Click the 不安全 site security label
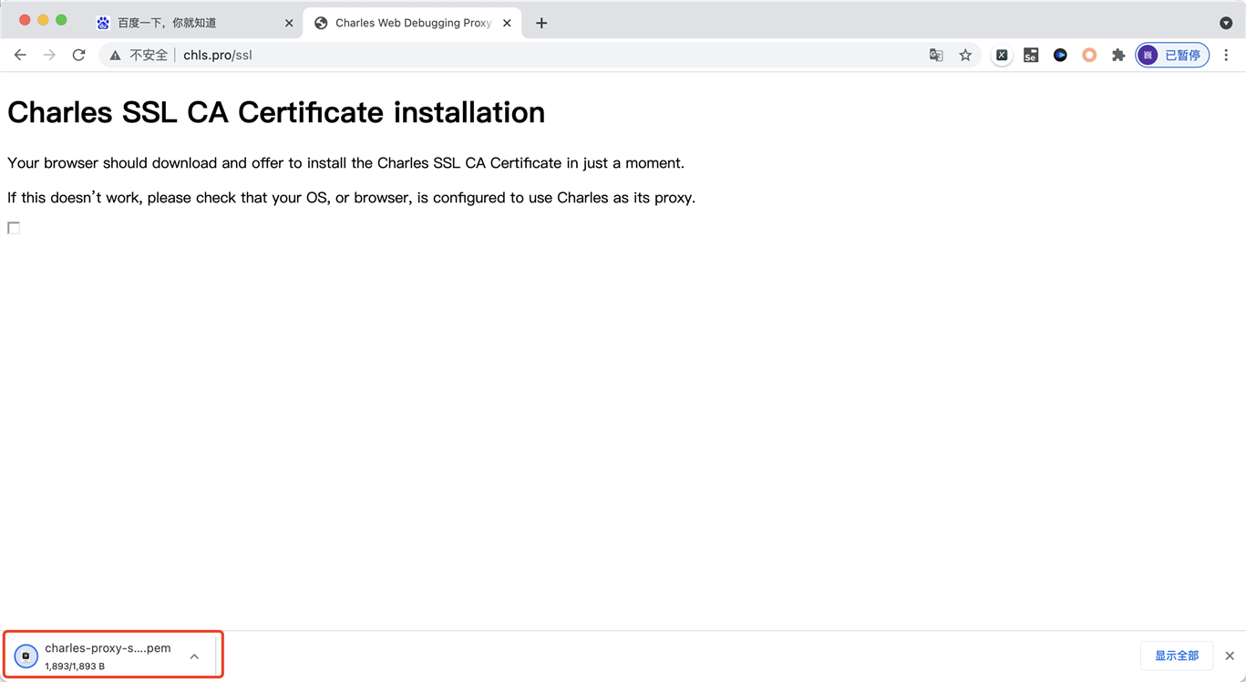This screenshot has width=1246, height=682. click(x=149, y=56)
